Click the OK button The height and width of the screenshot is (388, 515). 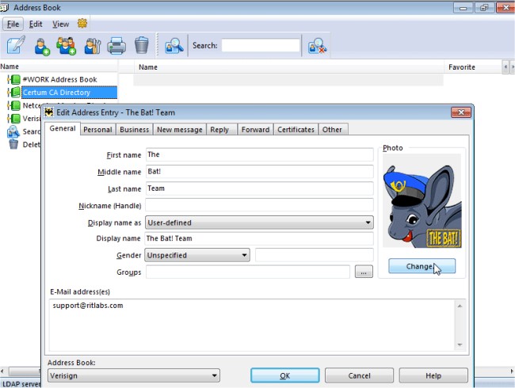tap(284, 375)
